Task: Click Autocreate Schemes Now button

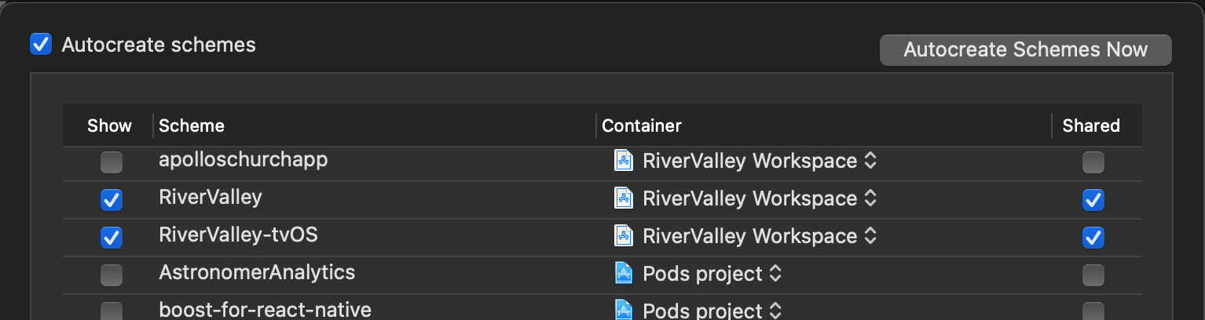Action: pos(1025,50)
